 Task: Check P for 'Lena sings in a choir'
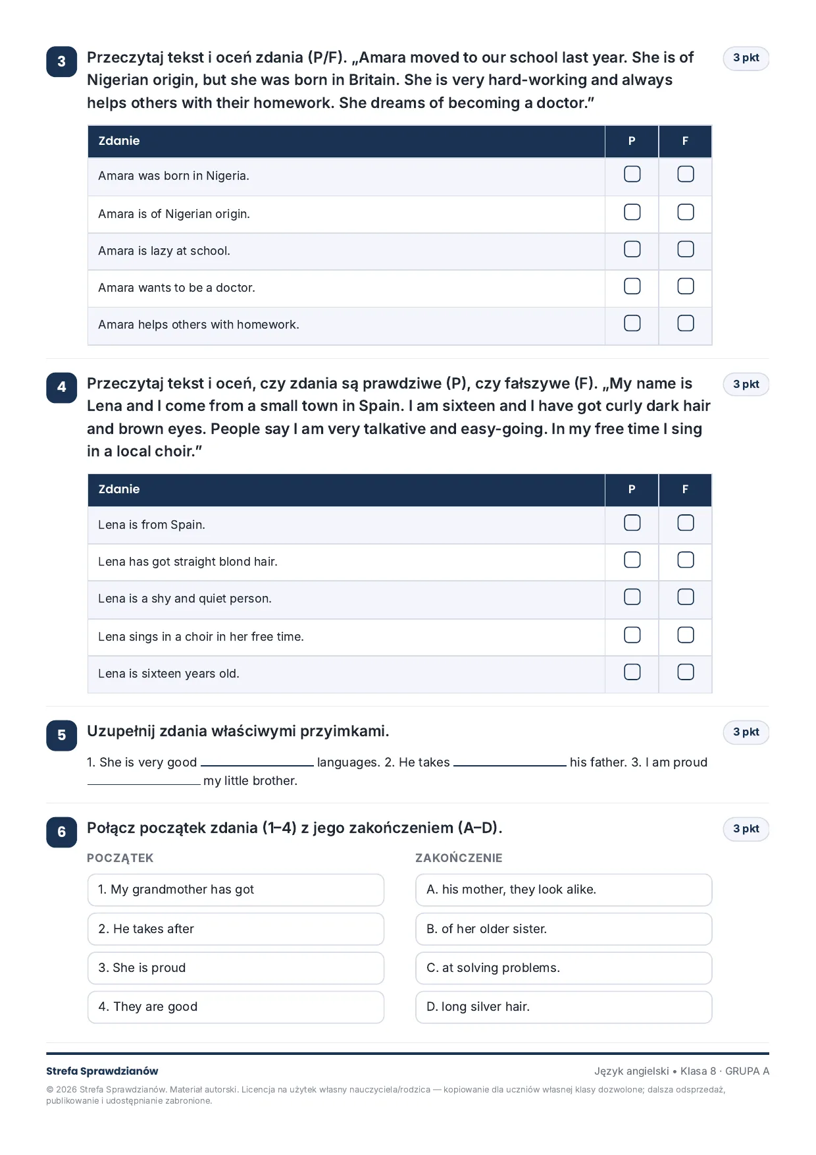tap(632, 635)
